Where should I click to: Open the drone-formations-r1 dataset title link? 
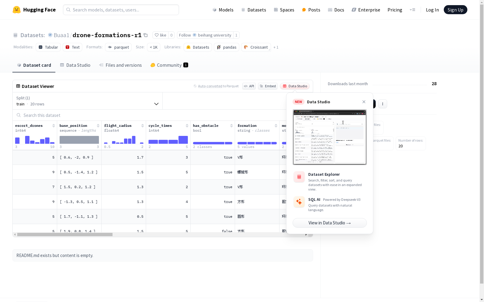point(107,35)
